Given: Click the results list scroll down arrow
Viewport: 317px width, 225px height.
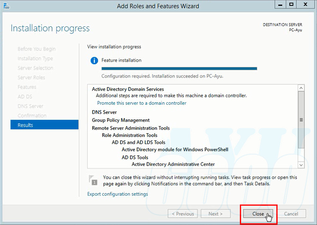Looking at the screenshot, I should (x=301, y=165).
